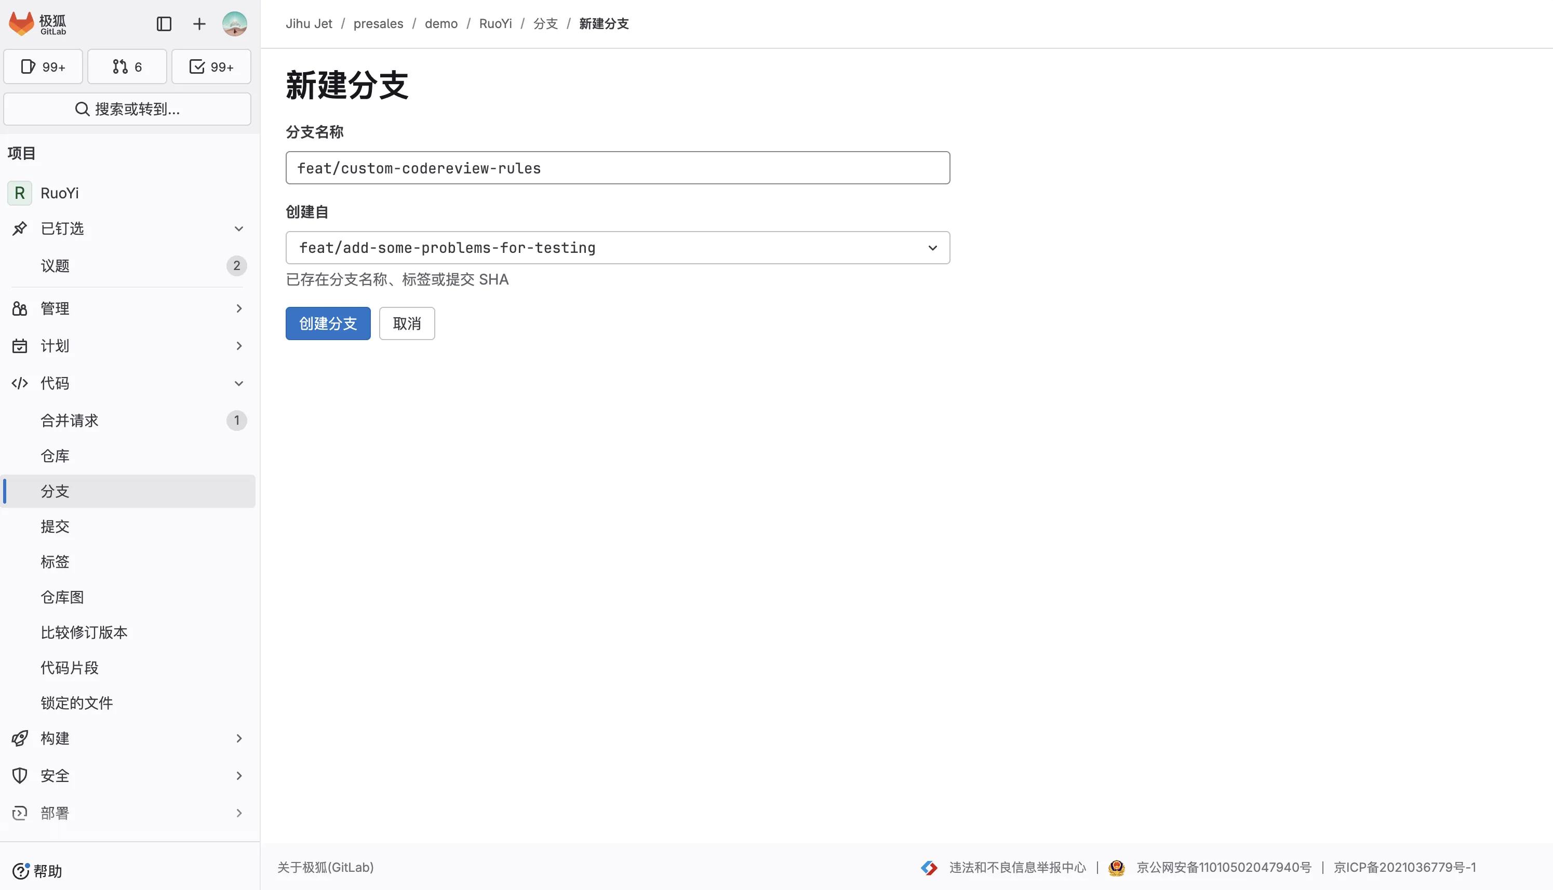Open merge requests counter showing 6
This screenshot has height=890, width=1553.
[127, 66]
